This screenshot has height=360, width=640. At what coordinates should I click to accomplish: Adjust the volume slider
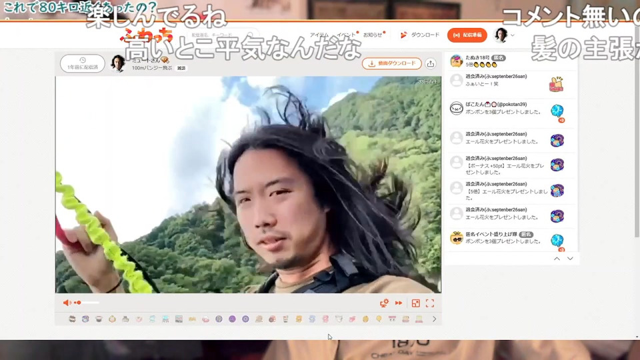tap(87, 303)
